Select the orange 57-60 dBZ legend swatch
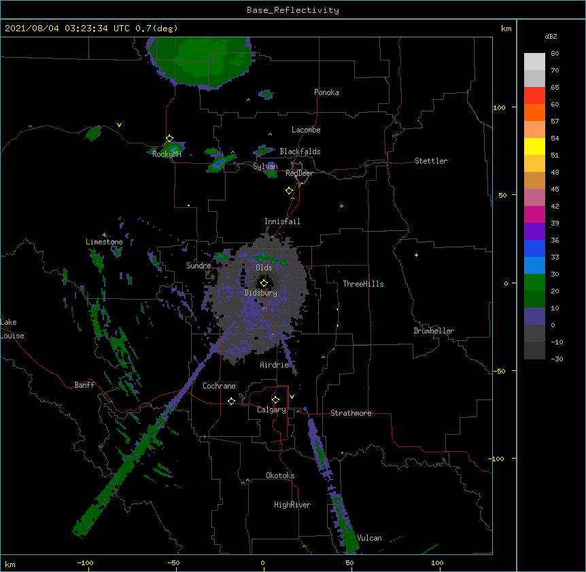 pos(534,113)
